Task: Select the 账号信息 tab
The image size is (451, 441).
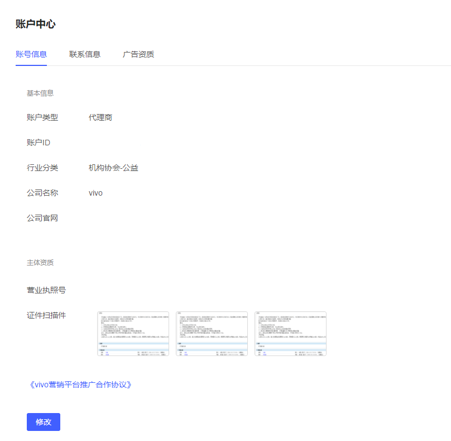Action: pyautogui.click(x=31, y=54)
